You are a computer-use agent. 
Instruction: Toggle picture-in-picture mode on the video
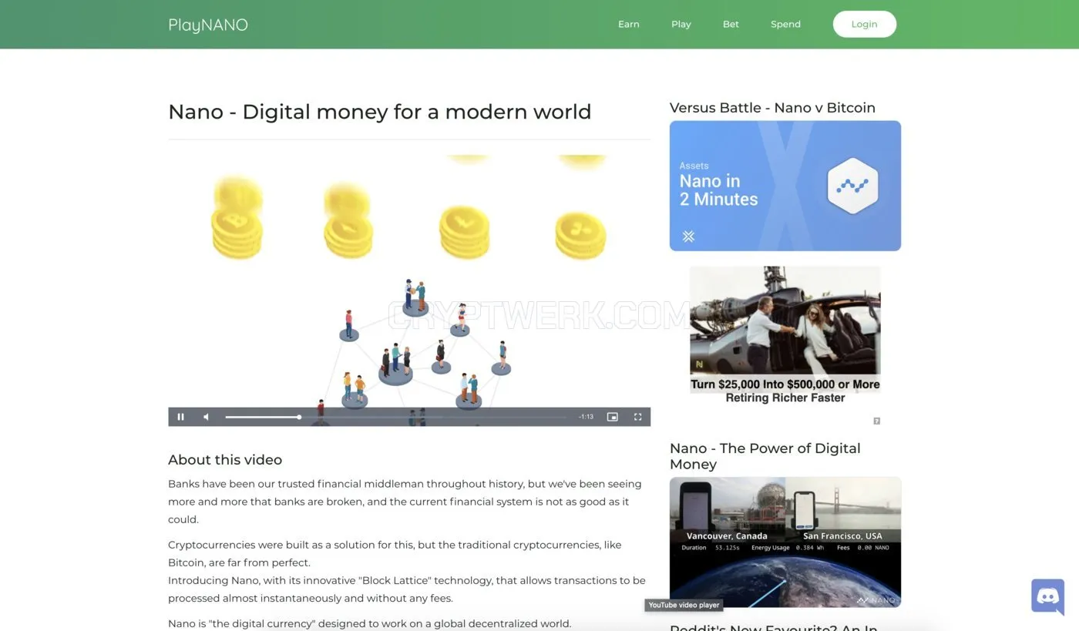(x=613, y=417)
